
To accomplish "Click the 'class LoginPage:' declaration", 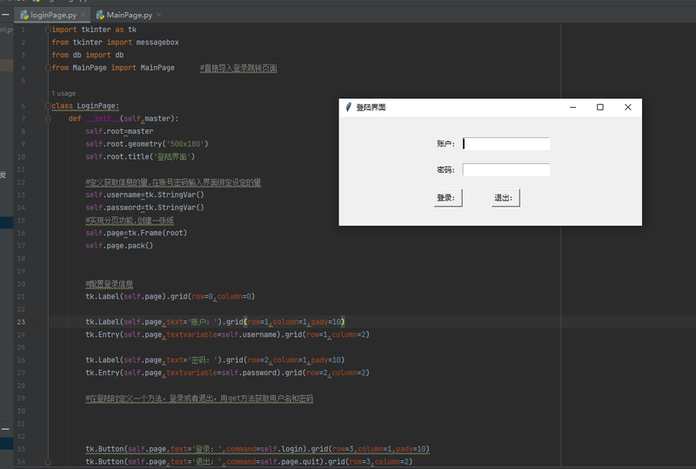I will click(x=85, y=106).
